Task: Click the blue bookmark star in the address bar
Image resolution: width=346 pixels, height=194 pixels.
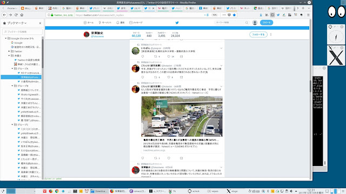Action: click(x=234, y=15)
